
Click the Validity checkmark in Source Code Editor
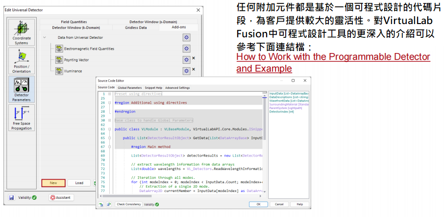coord(157,204)
